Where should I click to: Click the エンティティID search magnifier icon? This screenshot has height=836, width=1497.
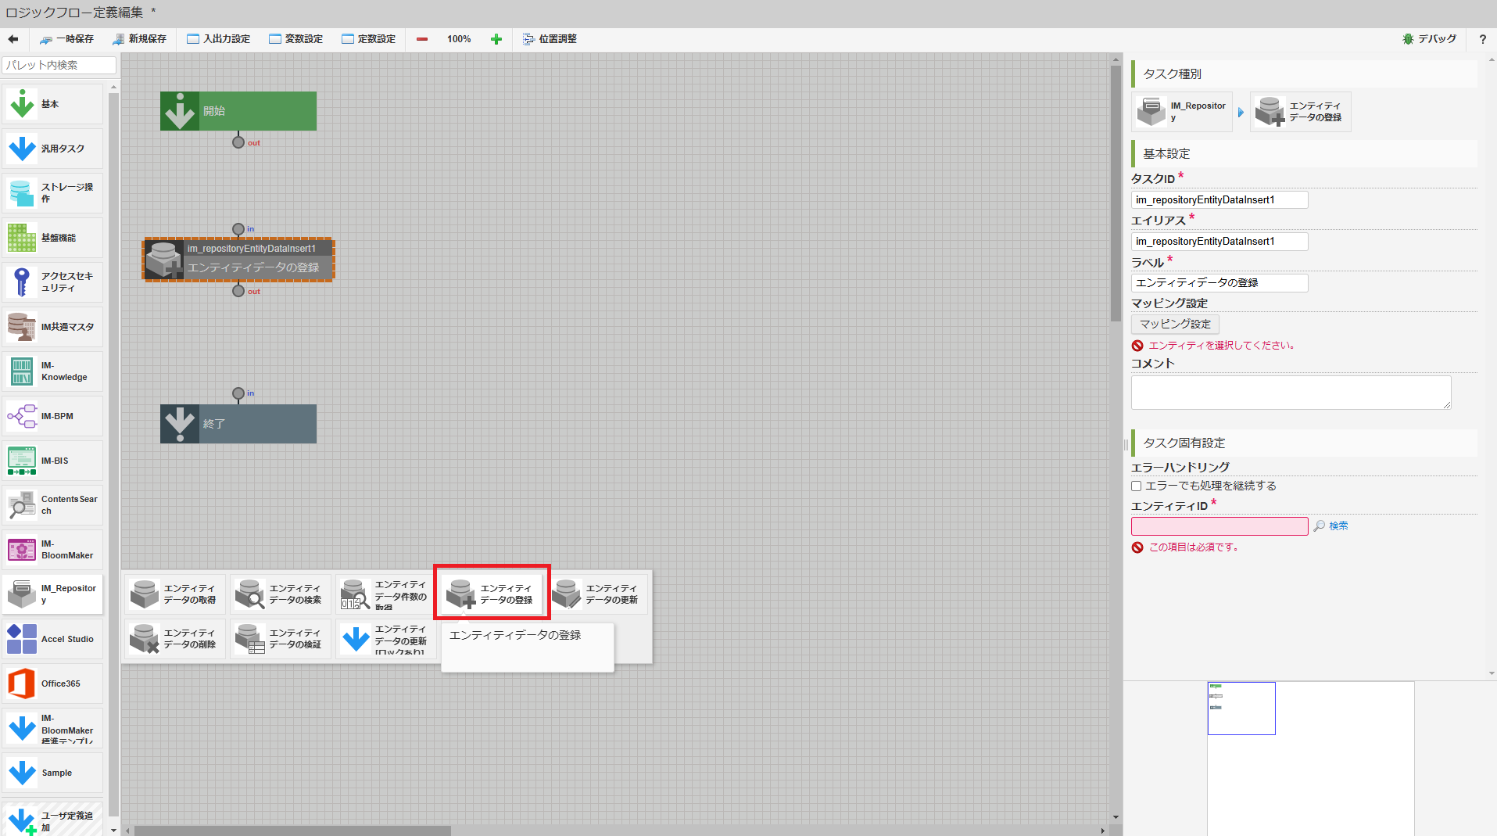coord(1320,526)
